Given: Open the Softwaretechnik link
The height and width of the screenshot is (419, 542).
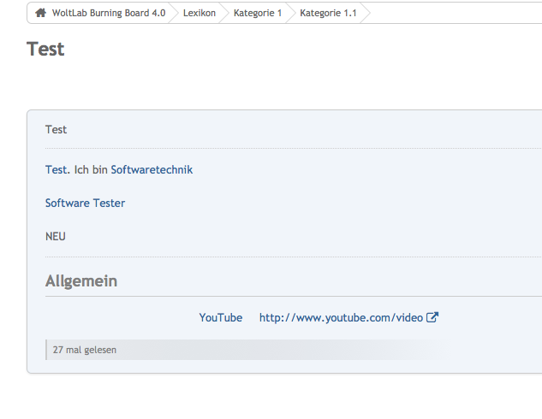Looking at the screenshot, I should click(152, 169).
